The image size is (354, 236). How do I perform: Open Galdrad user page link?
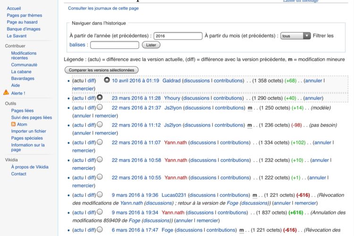coord(171,81)
